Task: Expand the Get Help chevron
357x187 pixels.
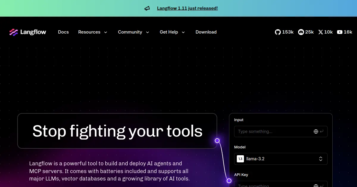Action: [x=183, y=32]
